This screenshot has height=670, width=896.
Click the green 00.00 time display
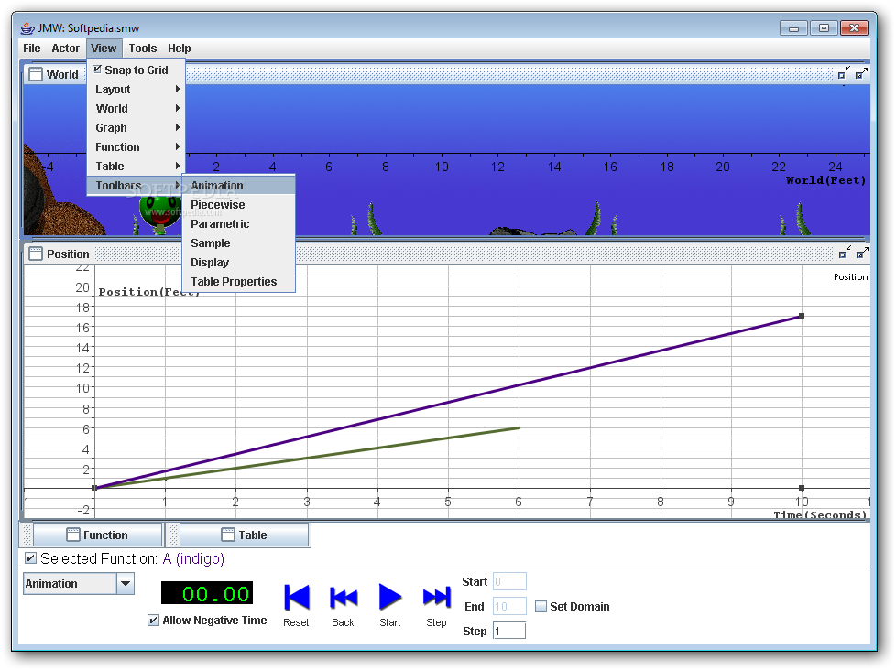[x=207, y=593]
